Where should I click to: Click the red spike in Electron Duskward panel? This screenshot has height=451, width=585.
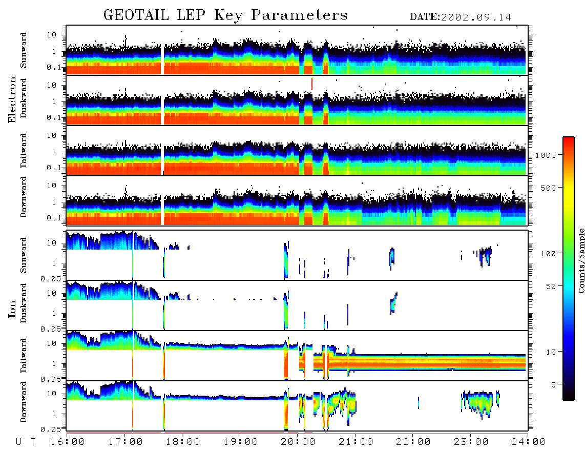(312, 84)
